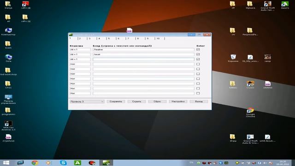Screen dimensions: 295x166
Task: Uncheck Enter box in second binder row
Action: click(198, 54)
